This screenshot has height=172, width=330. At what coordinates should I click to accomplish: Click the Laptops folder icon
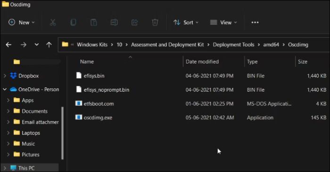[16, 133]
